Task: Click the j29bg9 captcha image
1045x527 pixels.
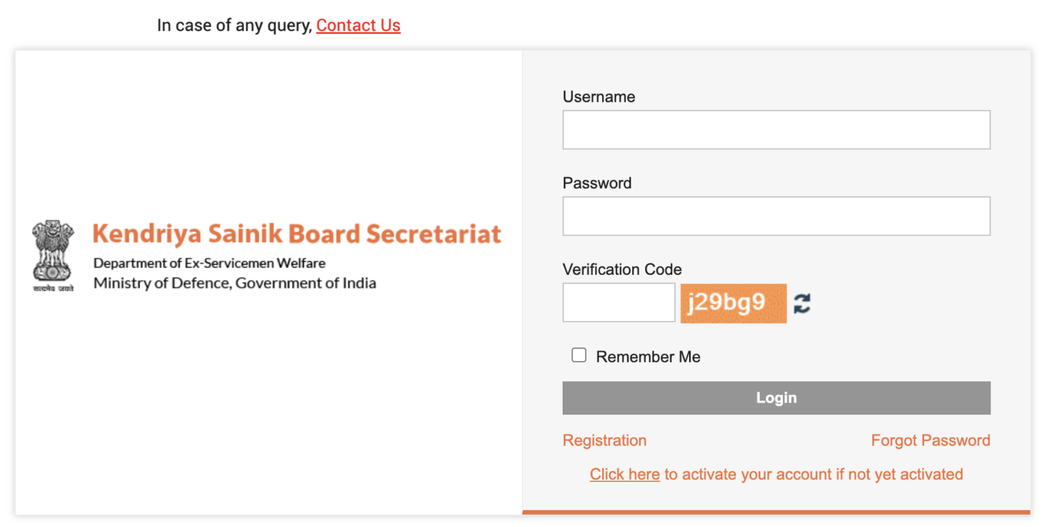Action: (x=733, y=303)
